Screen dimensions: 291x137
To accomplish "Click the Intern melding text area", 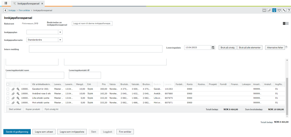I will pos(96,49).
